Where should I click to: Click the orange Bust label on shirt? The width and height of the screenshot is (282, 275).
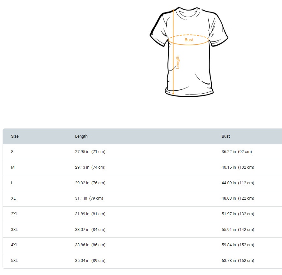(189, 40)
